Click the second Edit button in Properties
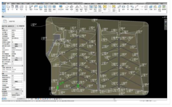The width and height of the screenshot is (172, 107). (x=17, y=46)
